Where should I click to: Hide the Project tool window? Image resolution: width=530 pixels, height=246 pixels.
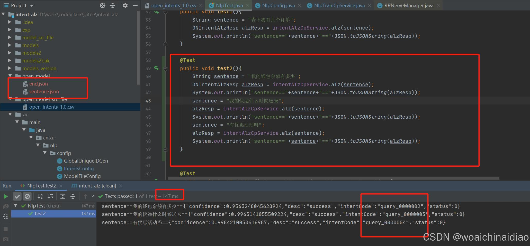pos(135,5)
